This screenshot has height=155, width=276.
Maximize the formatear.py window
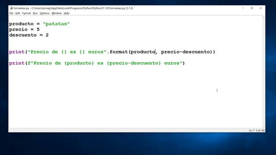252,8
